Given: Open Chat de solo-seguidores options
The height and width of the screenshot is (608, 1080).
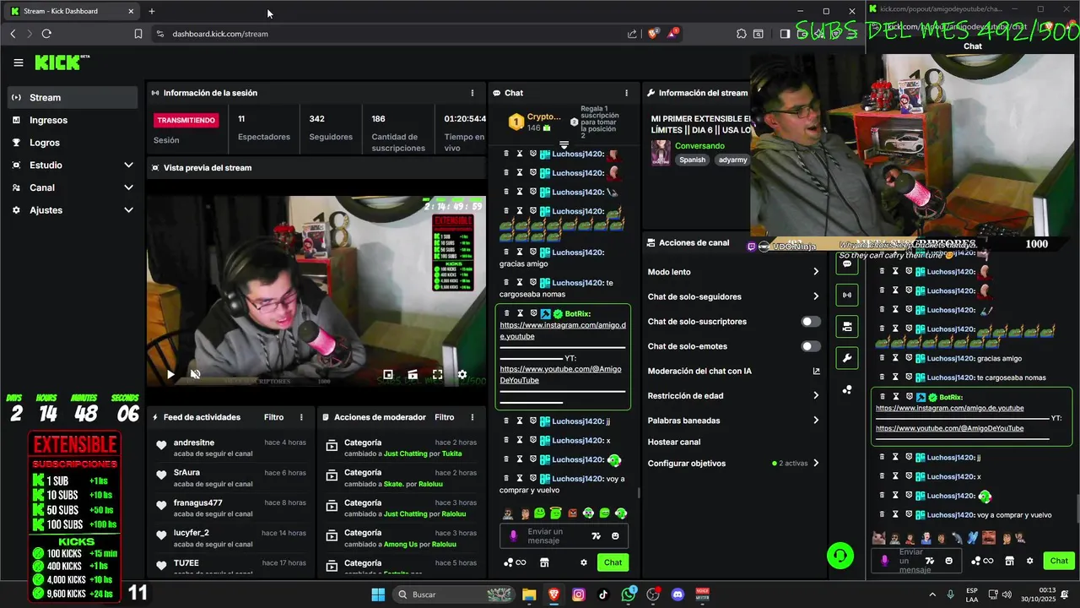Looking at the screenshot, I should tap(733, 296).
